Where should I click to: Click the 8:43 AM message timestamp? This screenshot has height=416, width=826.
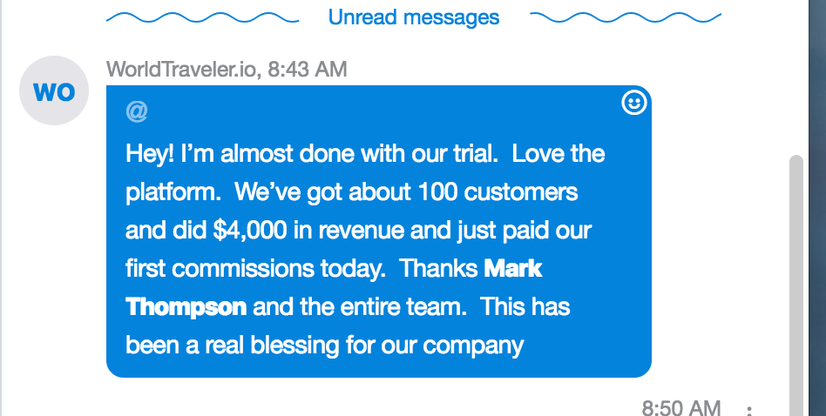click(307, 69)
